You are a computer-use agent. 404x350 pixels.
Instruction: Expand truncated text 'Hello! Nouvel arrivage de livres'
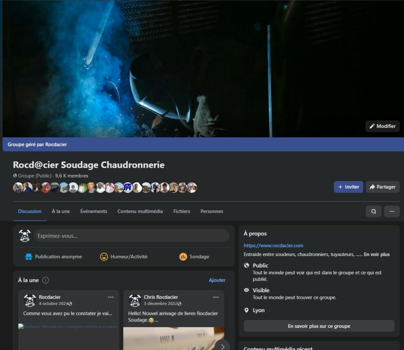pos(173,316)
